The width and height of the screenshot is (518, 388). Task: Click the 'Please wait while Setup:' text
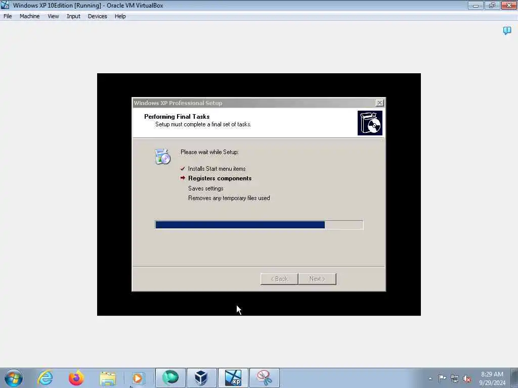pos(209,152)
